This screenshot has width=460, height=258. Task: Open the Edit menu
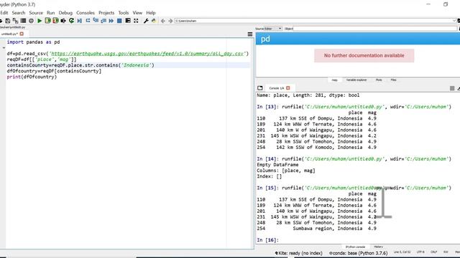tap(4, 13)
